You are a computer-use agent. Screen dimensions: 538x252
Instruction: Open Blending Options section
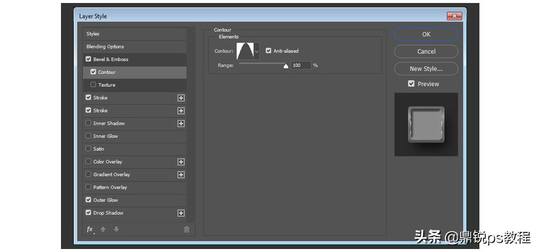(x=134, y=47)
